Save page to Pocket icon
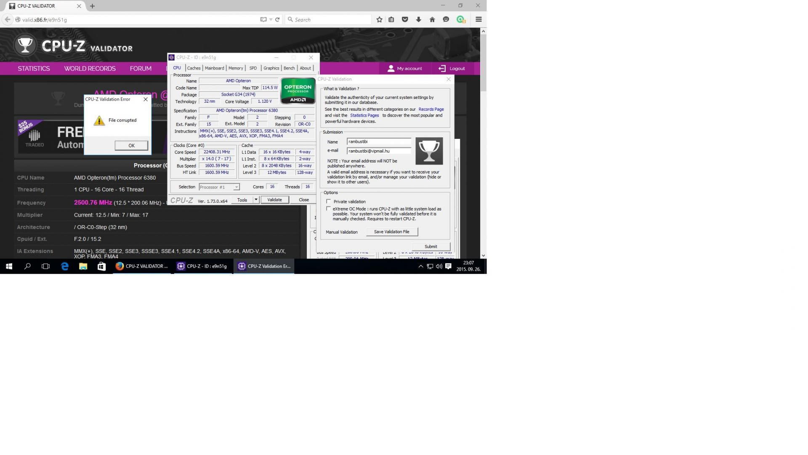Viewport: 808px width, 455px height. (405, 19)
